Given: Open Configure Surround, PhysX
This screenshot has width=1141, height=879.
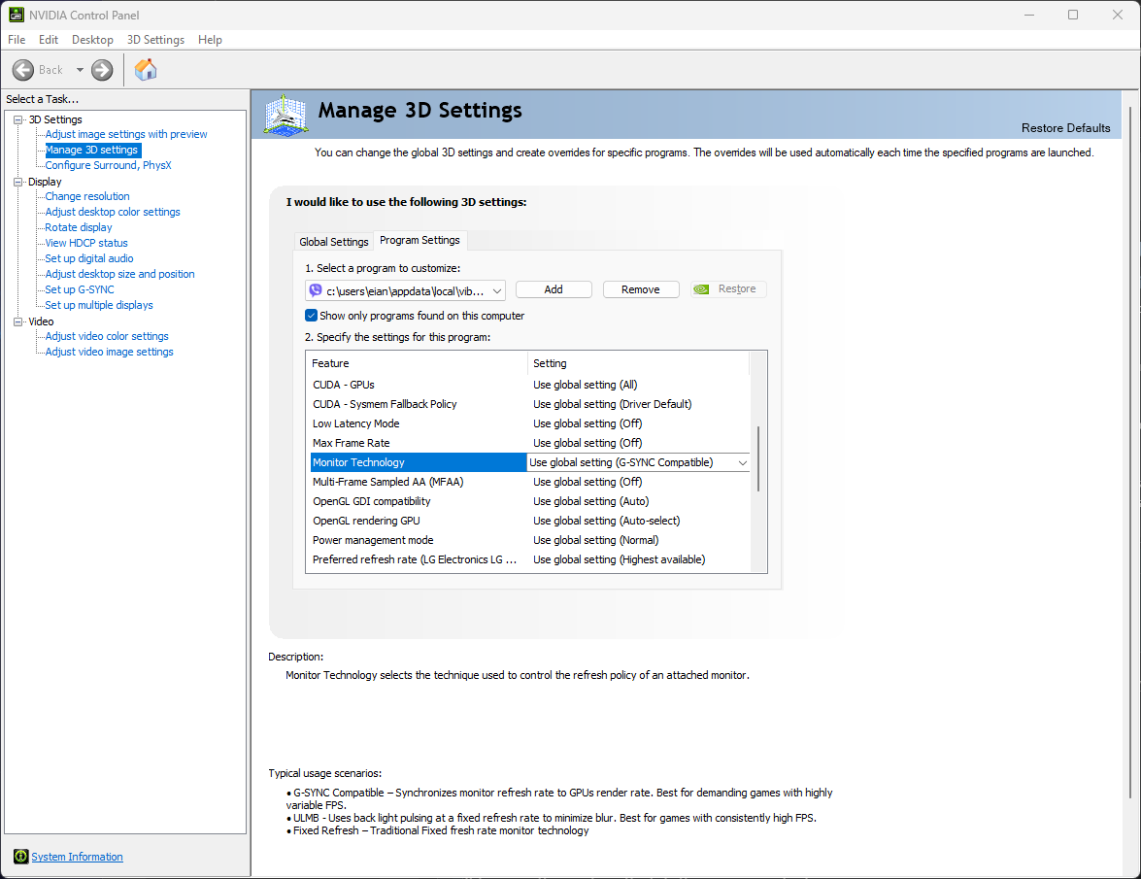Looking at the screenshot, I should (109, 165).
